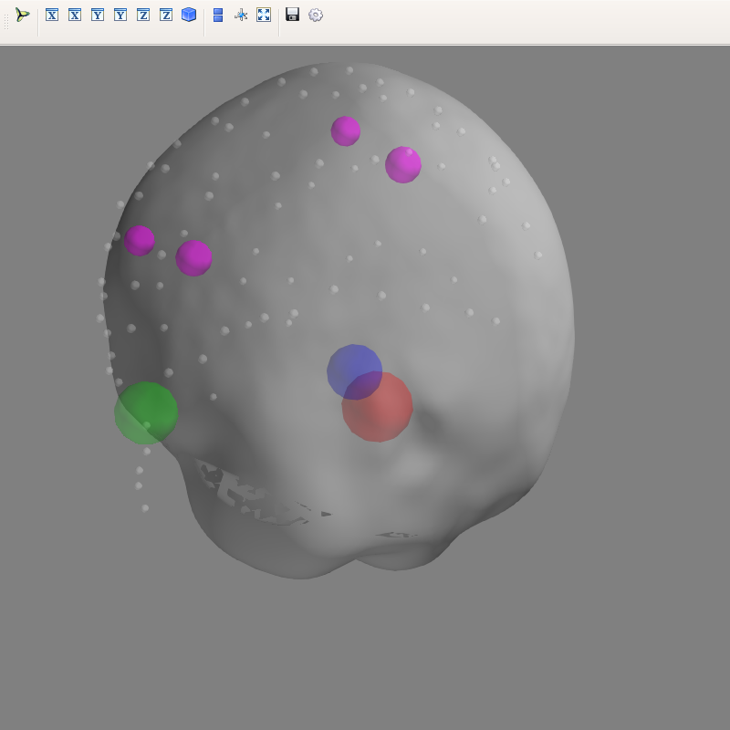This screenshot has width=730, height=730.
Task: Switch to isometric view with blue cube icon
Action: point(189,15)
